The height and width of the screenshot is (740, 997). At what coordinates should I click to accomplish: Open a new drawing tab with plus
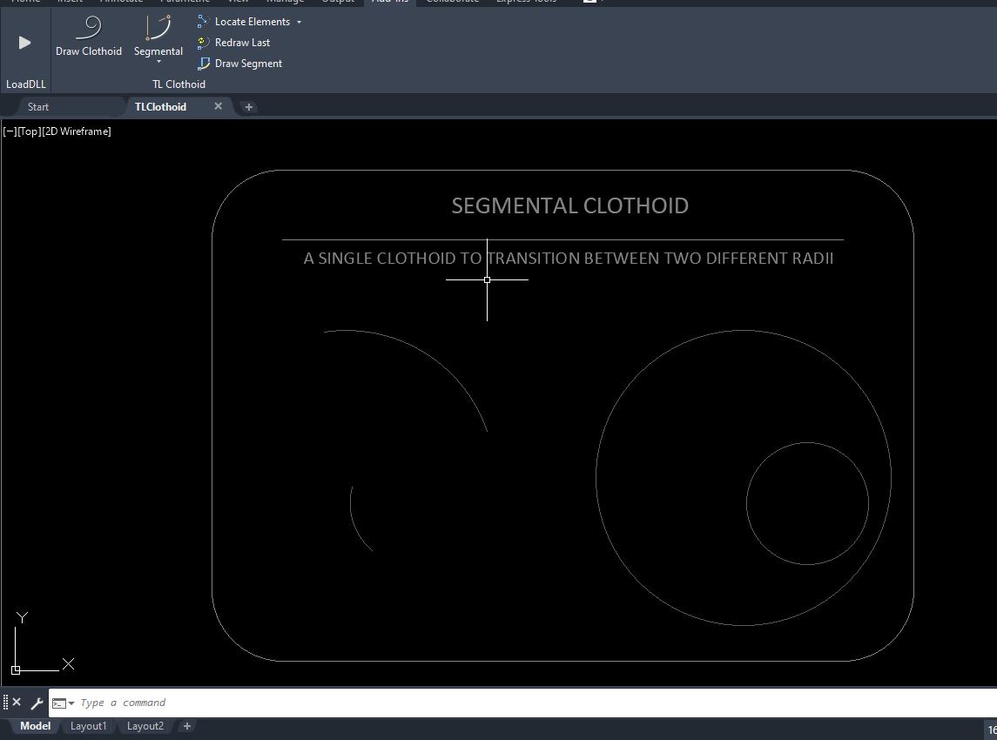point(249,107)
